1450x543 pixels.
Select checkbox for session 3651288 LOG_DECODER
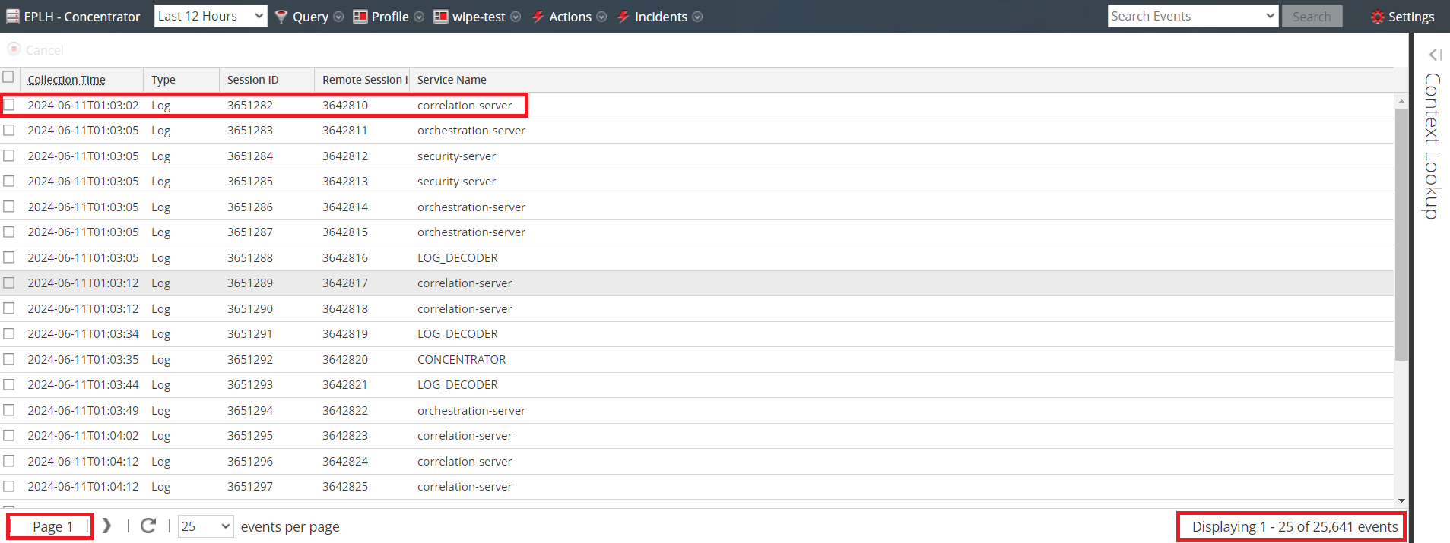pyautogui.click(x=9, y=257)
